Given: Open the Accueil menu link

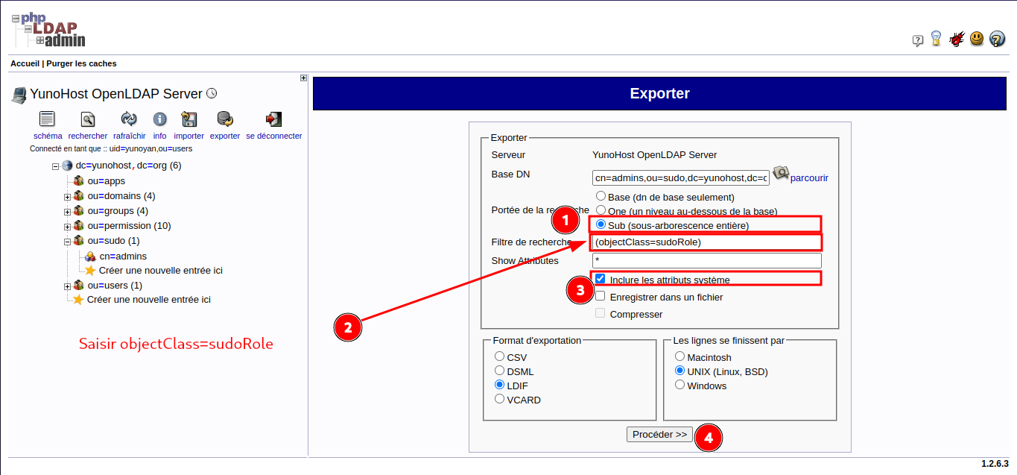Looking at the screenshot, I should (25, 63).
